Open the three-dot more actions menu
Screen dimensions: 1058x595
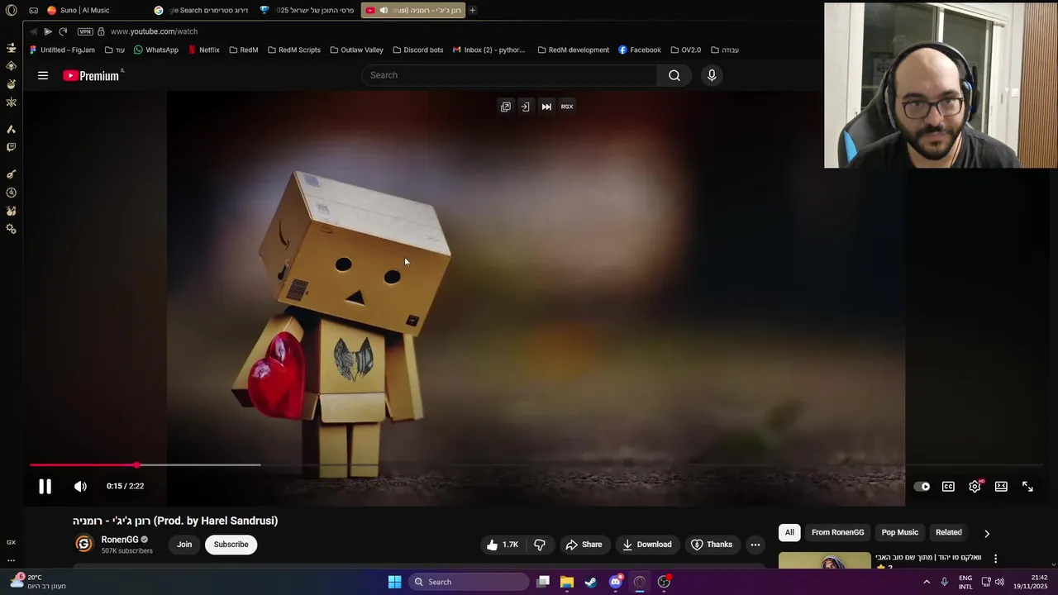[x=755, y=545]
